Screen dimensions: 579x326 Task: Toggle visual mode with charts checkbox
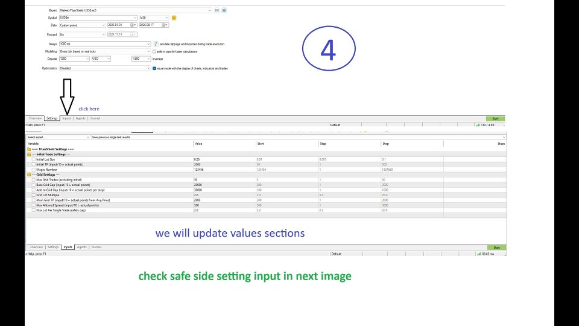(x=154, y=68)
